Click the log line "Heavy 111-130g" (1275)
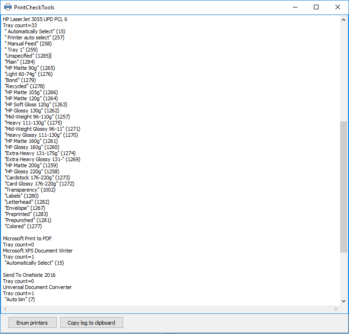Image resolution: width=349 pixels, height=334 pixels. [x=33, y=123]
